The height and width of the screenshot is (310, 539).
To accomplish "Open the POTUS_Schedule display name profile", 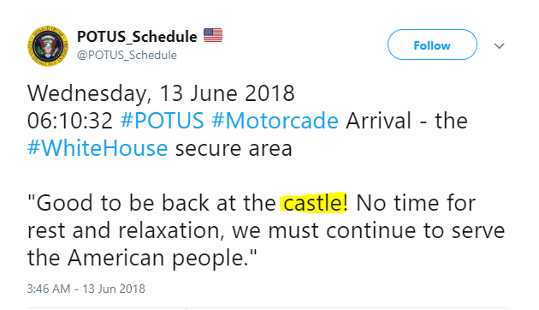I will click(x=137, y=37).
